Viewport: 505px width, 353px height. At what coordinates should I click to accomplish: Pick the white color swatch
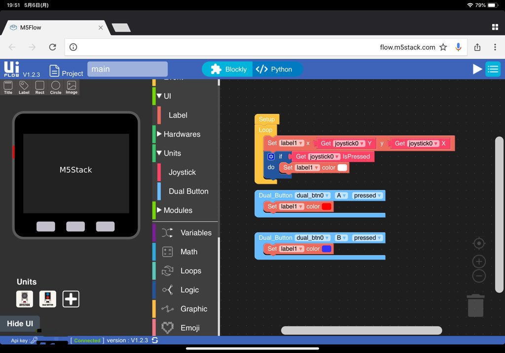tap(342, 167)
